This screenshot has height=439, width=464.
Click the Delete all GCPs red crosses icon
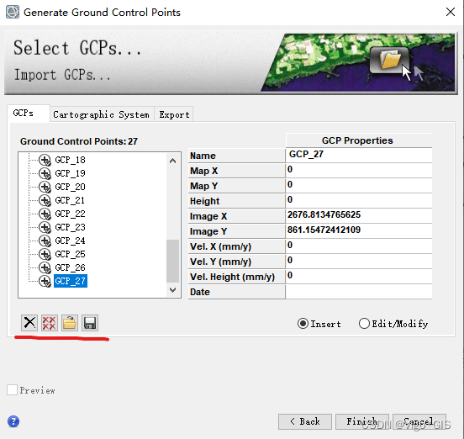click(x=50, y=323)
